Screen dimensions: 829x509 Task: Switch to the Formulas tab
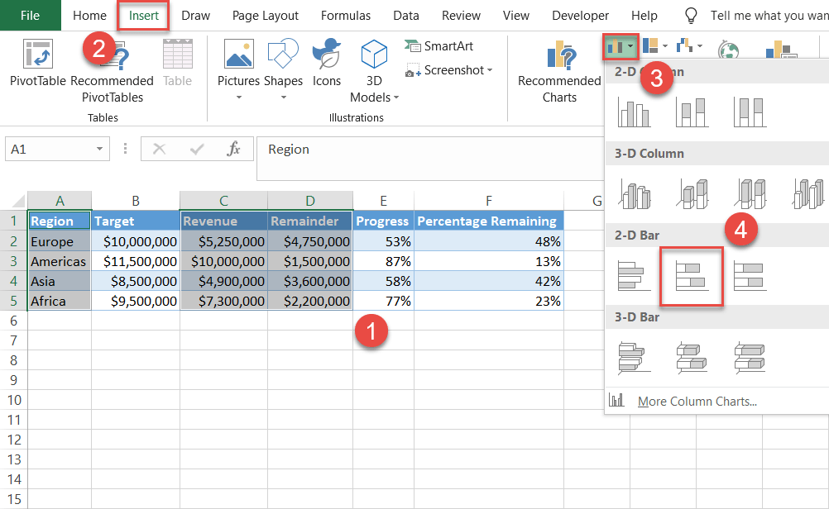click(x=345, y=15)
